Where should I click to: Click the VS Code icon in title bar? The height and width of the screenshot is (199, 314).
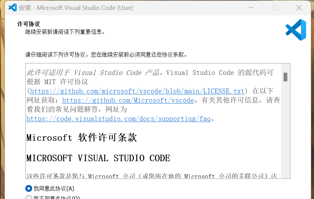click(x=13, y=7)
